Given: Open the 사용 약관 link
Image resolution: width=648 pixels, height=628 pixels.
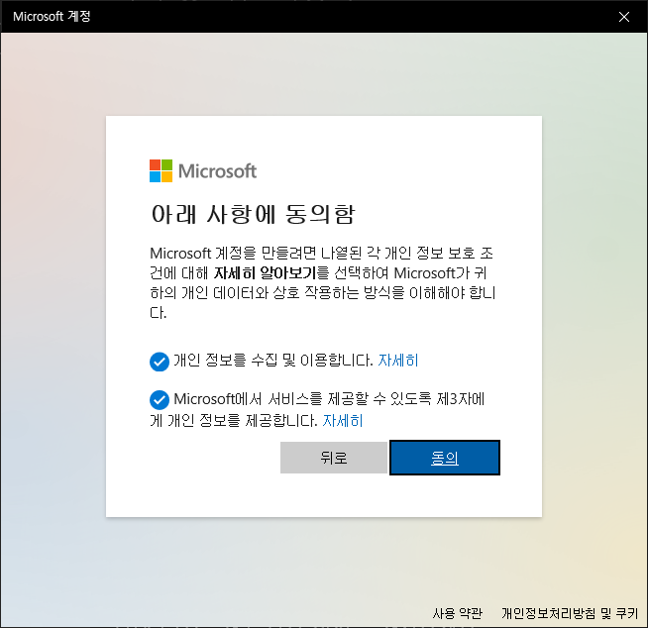Looking at the screenshot, I should click(457, 613).
